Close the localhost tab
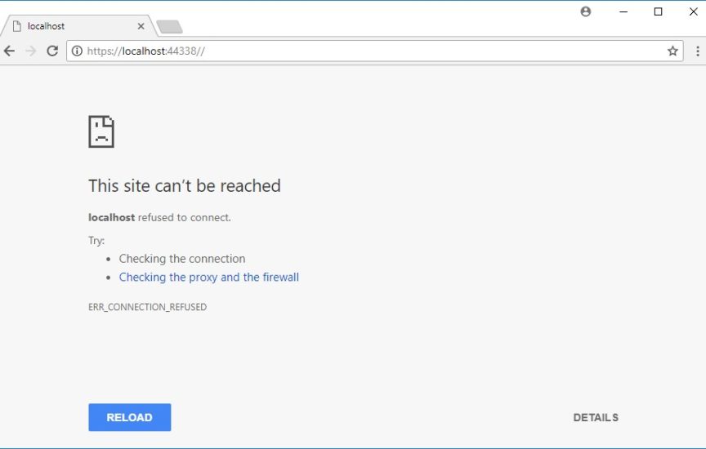 point(141,26)
